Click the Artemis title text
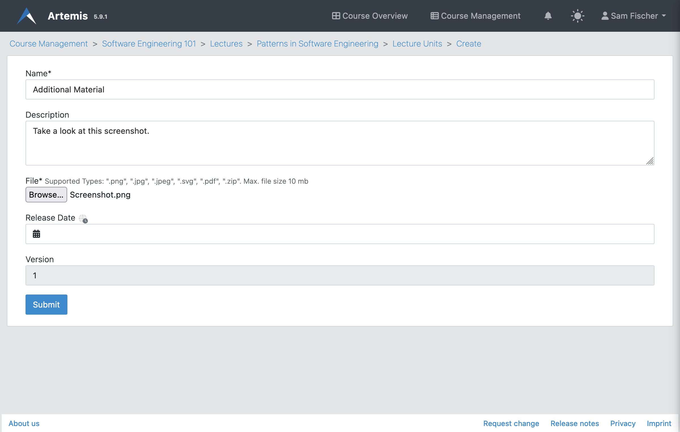This screenshot has height=432, width=680. pyautogui.click(x=68, y=16)
